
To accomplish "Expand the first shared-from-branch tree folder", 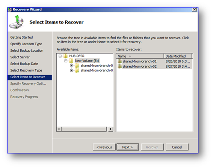I will (71, 65).
